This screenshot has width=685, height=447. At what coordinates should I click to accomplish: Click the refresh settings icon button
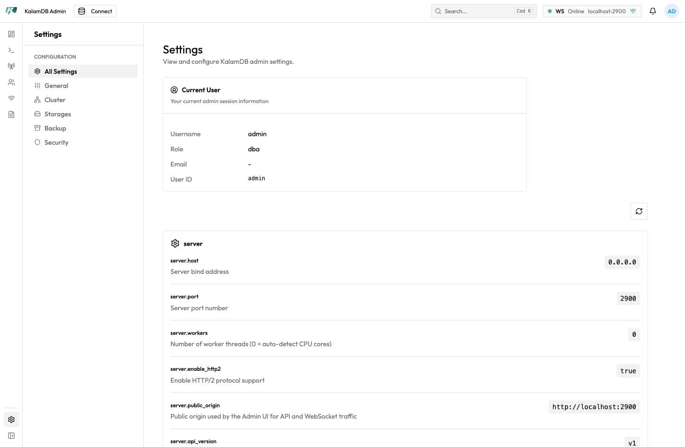(x=639, y=211)
